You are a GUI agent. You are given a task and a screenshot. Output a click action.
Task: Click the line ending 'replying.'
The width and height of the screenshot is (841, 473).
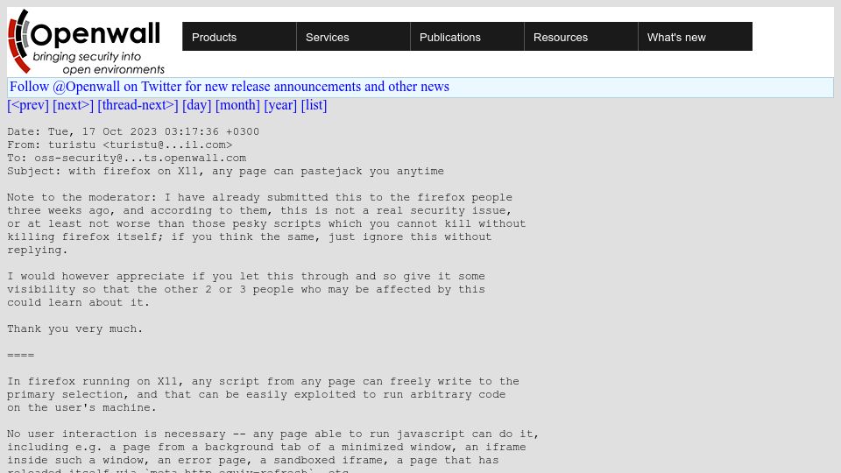[x=38, y=250]
